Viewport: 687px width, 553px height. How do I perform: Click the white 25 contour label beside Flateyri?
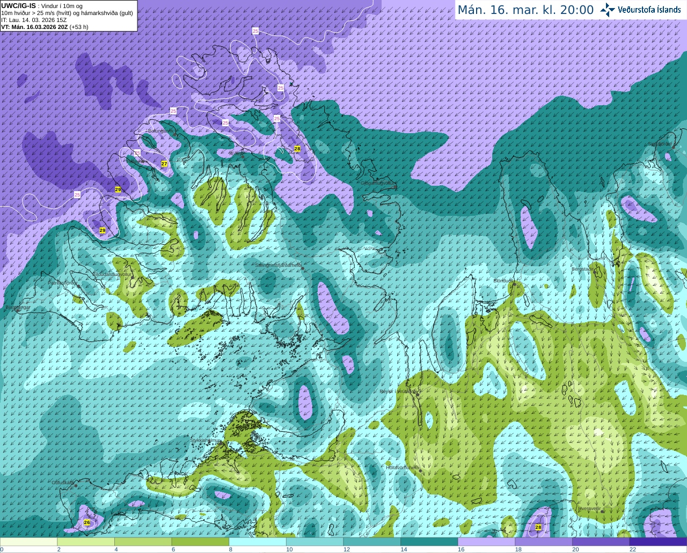click(137, 153)
